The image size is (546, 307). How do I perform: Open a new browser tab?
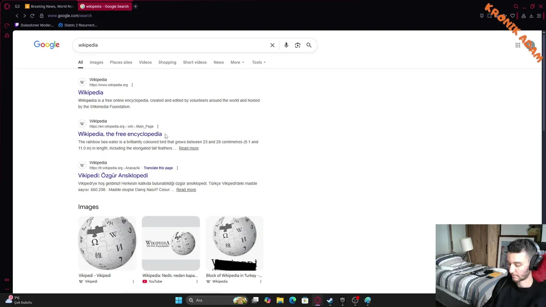tap(135, 6)
